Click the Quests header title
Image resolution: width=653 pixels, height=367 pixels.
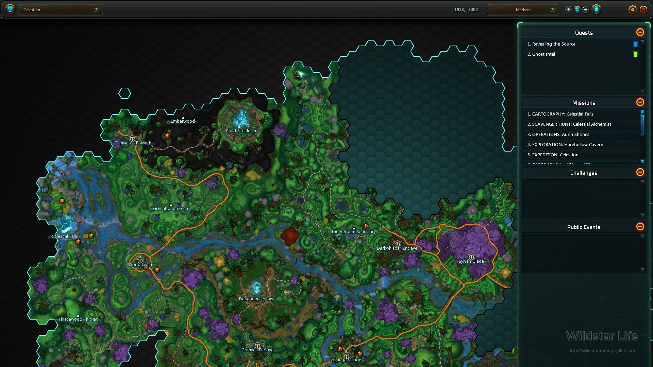(584, 33)
